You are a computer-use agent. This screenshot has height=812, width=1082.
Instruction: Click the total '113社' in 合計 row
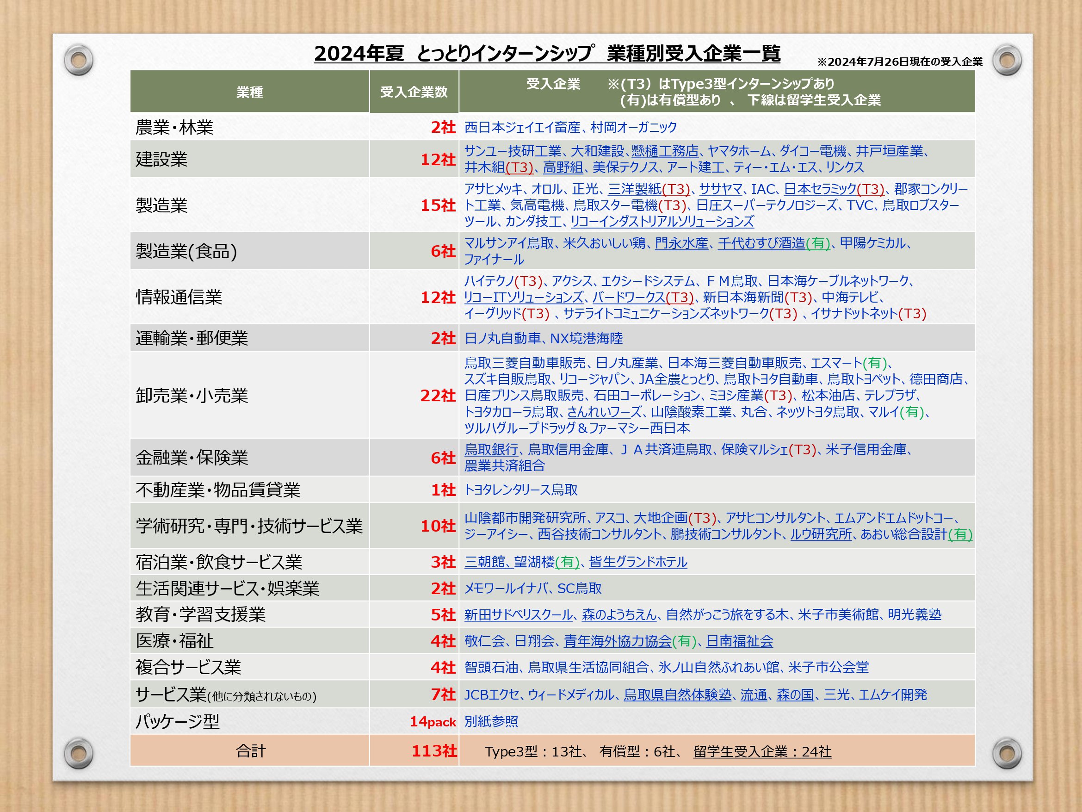(434, 750)
